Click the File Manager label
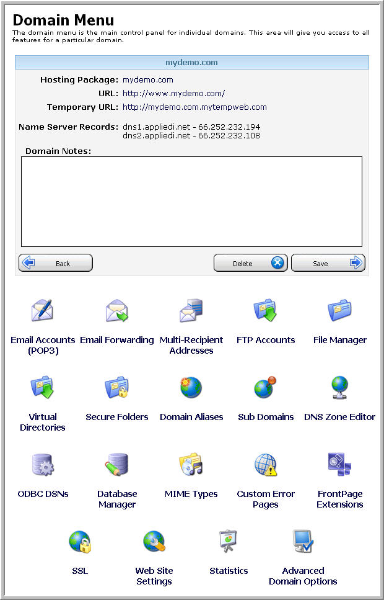Viewport: 384px width, 600px height. coord(339,340)
